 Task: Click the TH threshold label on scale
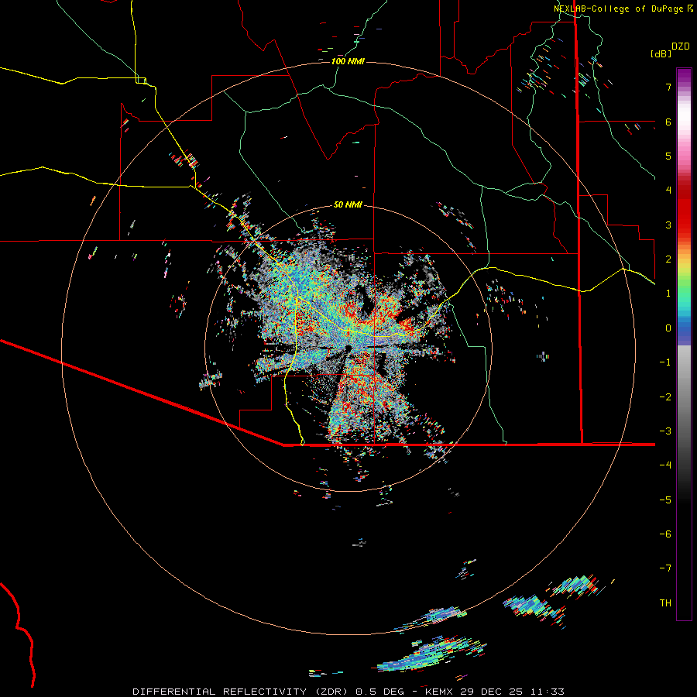pyautogui.click(x=665, y=603)
